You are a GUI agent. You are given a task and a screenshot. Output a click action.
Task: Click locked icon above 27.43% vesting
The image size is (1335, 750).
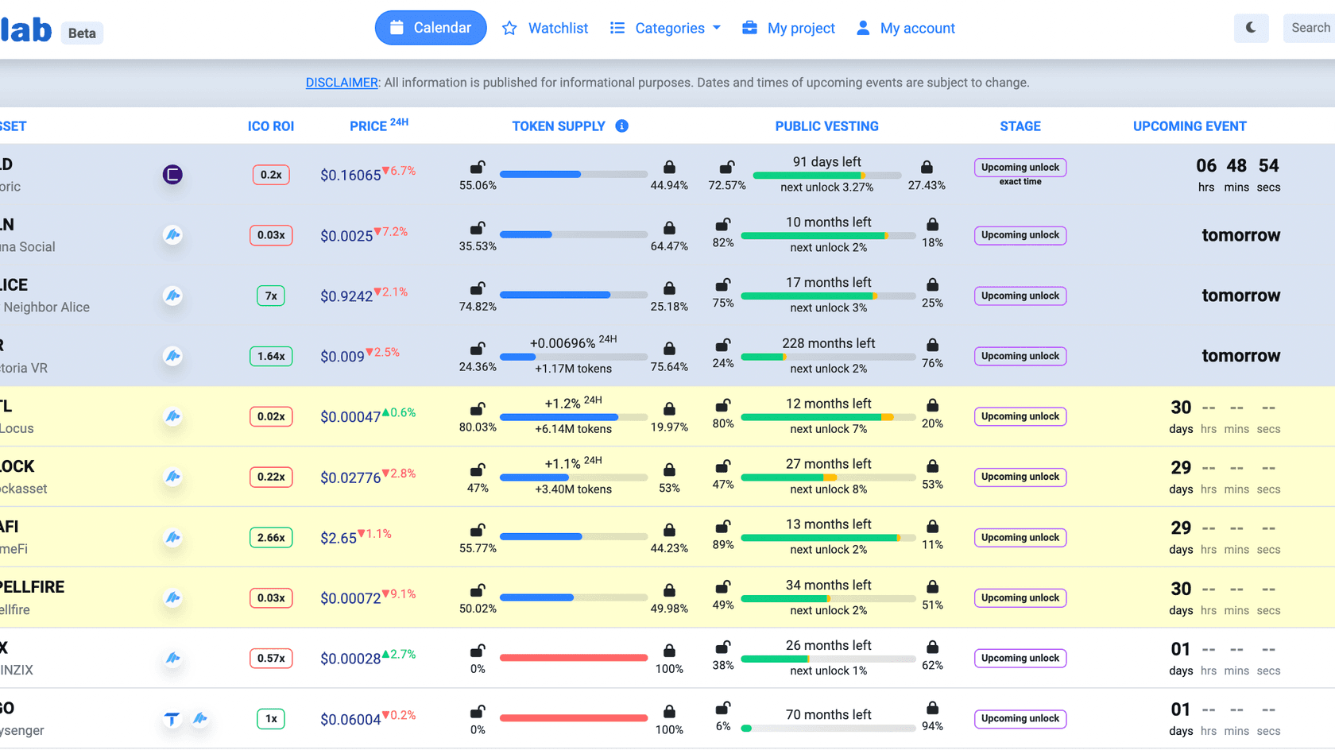(927, 167)
